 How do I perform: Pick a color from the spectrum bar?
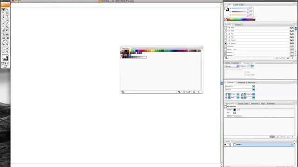(x=241, y=19)
